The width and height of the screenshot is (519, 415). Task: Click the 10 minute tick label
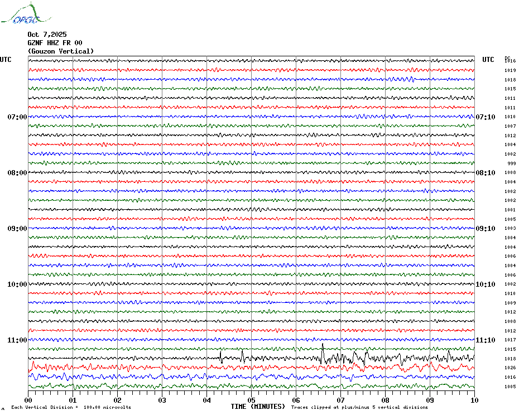pyautogui.click(x=474, y=400)
